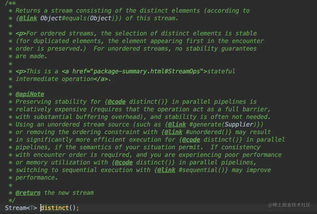Click the word "Preserving"
The width and height of the screenshot is (317, 214).
coord(33,102)
